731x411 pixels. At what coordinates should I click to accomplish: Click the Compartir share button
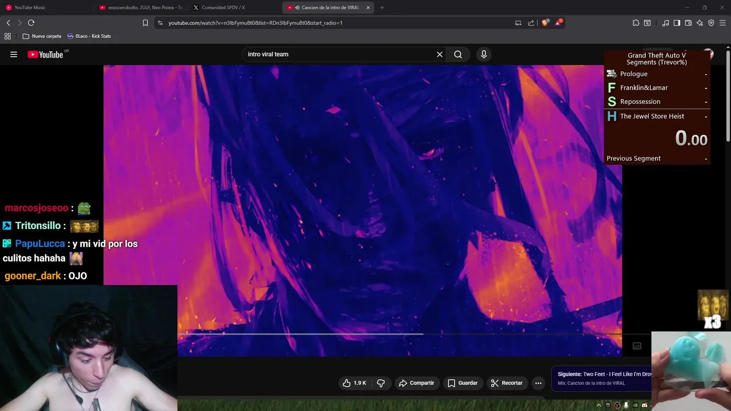[x=416, y=383]
